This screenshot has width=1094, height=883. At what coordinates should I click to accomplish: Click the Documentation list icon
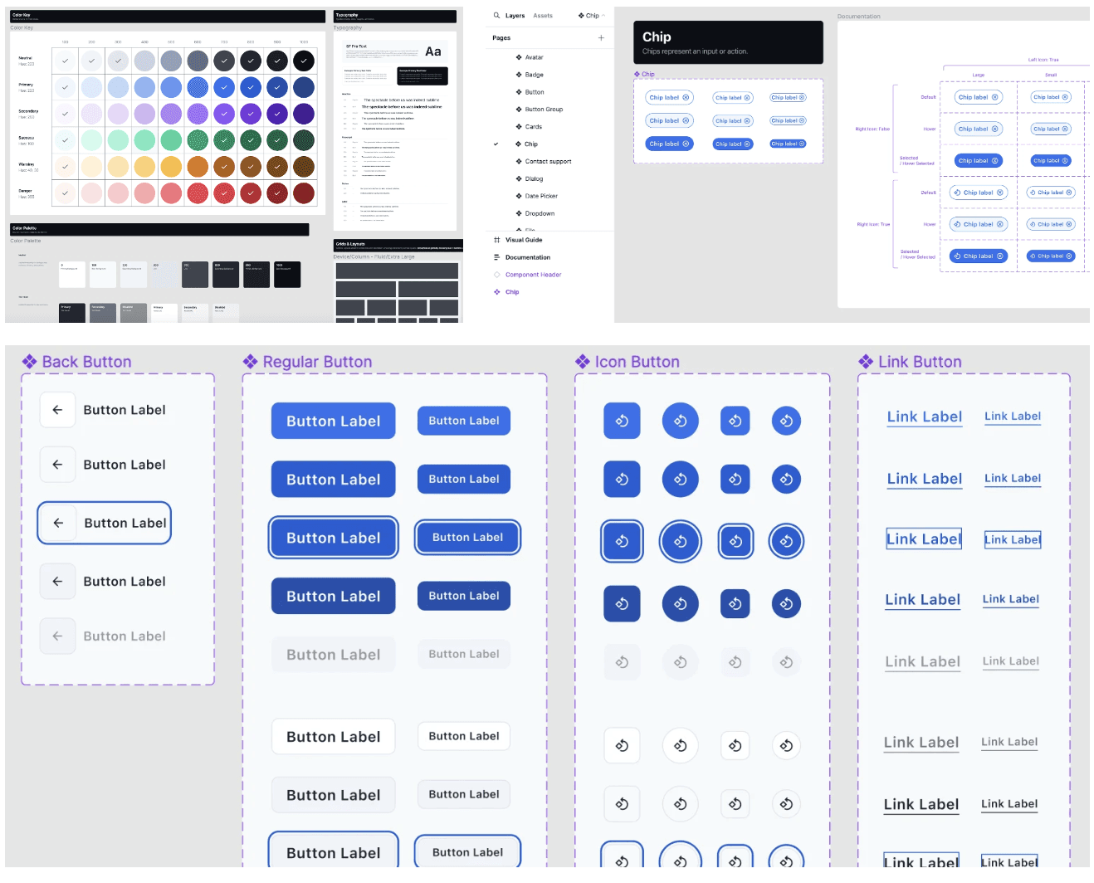tap(496, 257)
